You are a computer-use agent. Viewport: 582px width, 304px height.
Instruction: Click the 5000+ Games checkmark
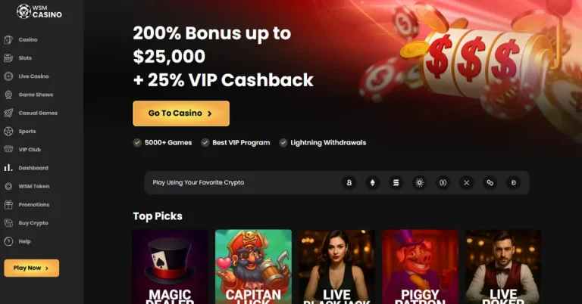coord(137,143)
